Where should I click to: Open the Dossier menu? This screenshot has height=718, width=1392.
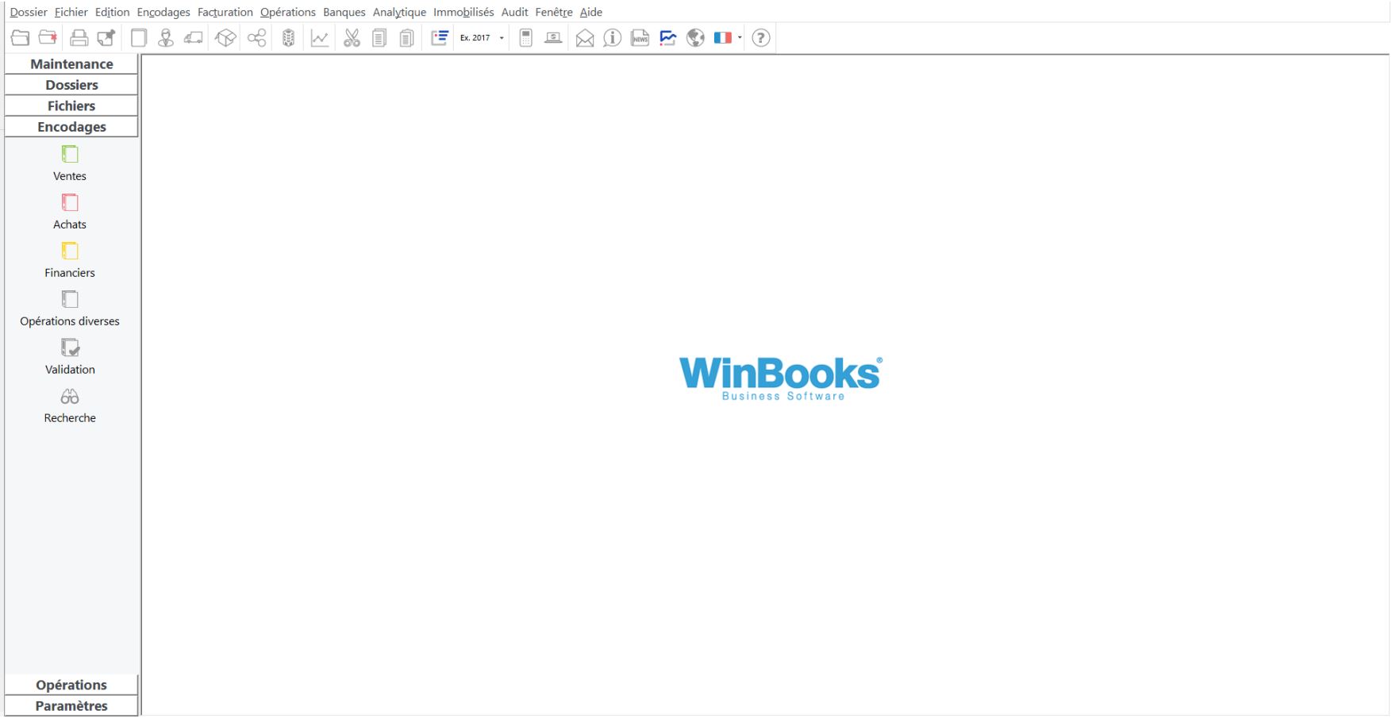point(29,12)
